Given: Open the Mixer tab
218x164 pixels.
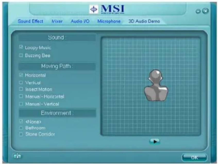Looking at the screenshot, I should coord(57,21).
